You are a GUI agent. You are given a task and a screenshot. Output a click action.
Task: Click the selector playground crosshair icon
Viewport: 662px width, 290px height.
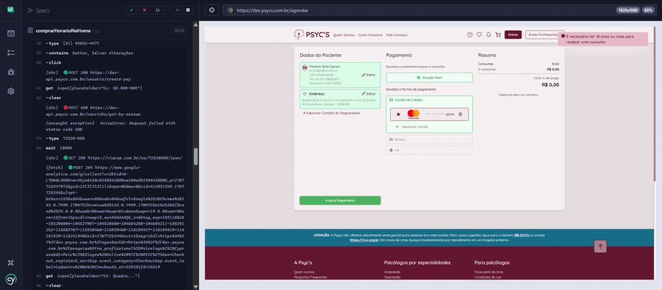(x=212, y=10)
